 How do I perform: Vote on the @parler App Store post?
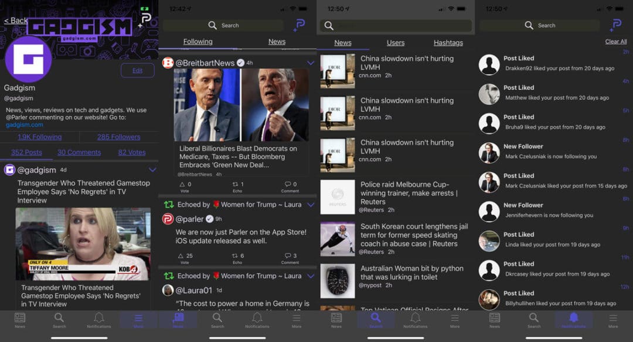185,258
